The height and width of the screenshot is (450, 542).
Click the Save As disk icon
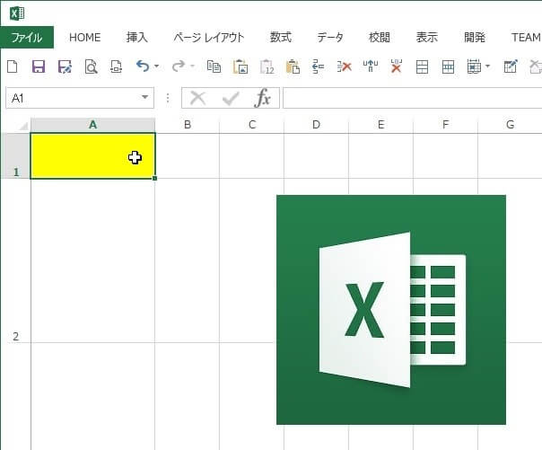65,66
